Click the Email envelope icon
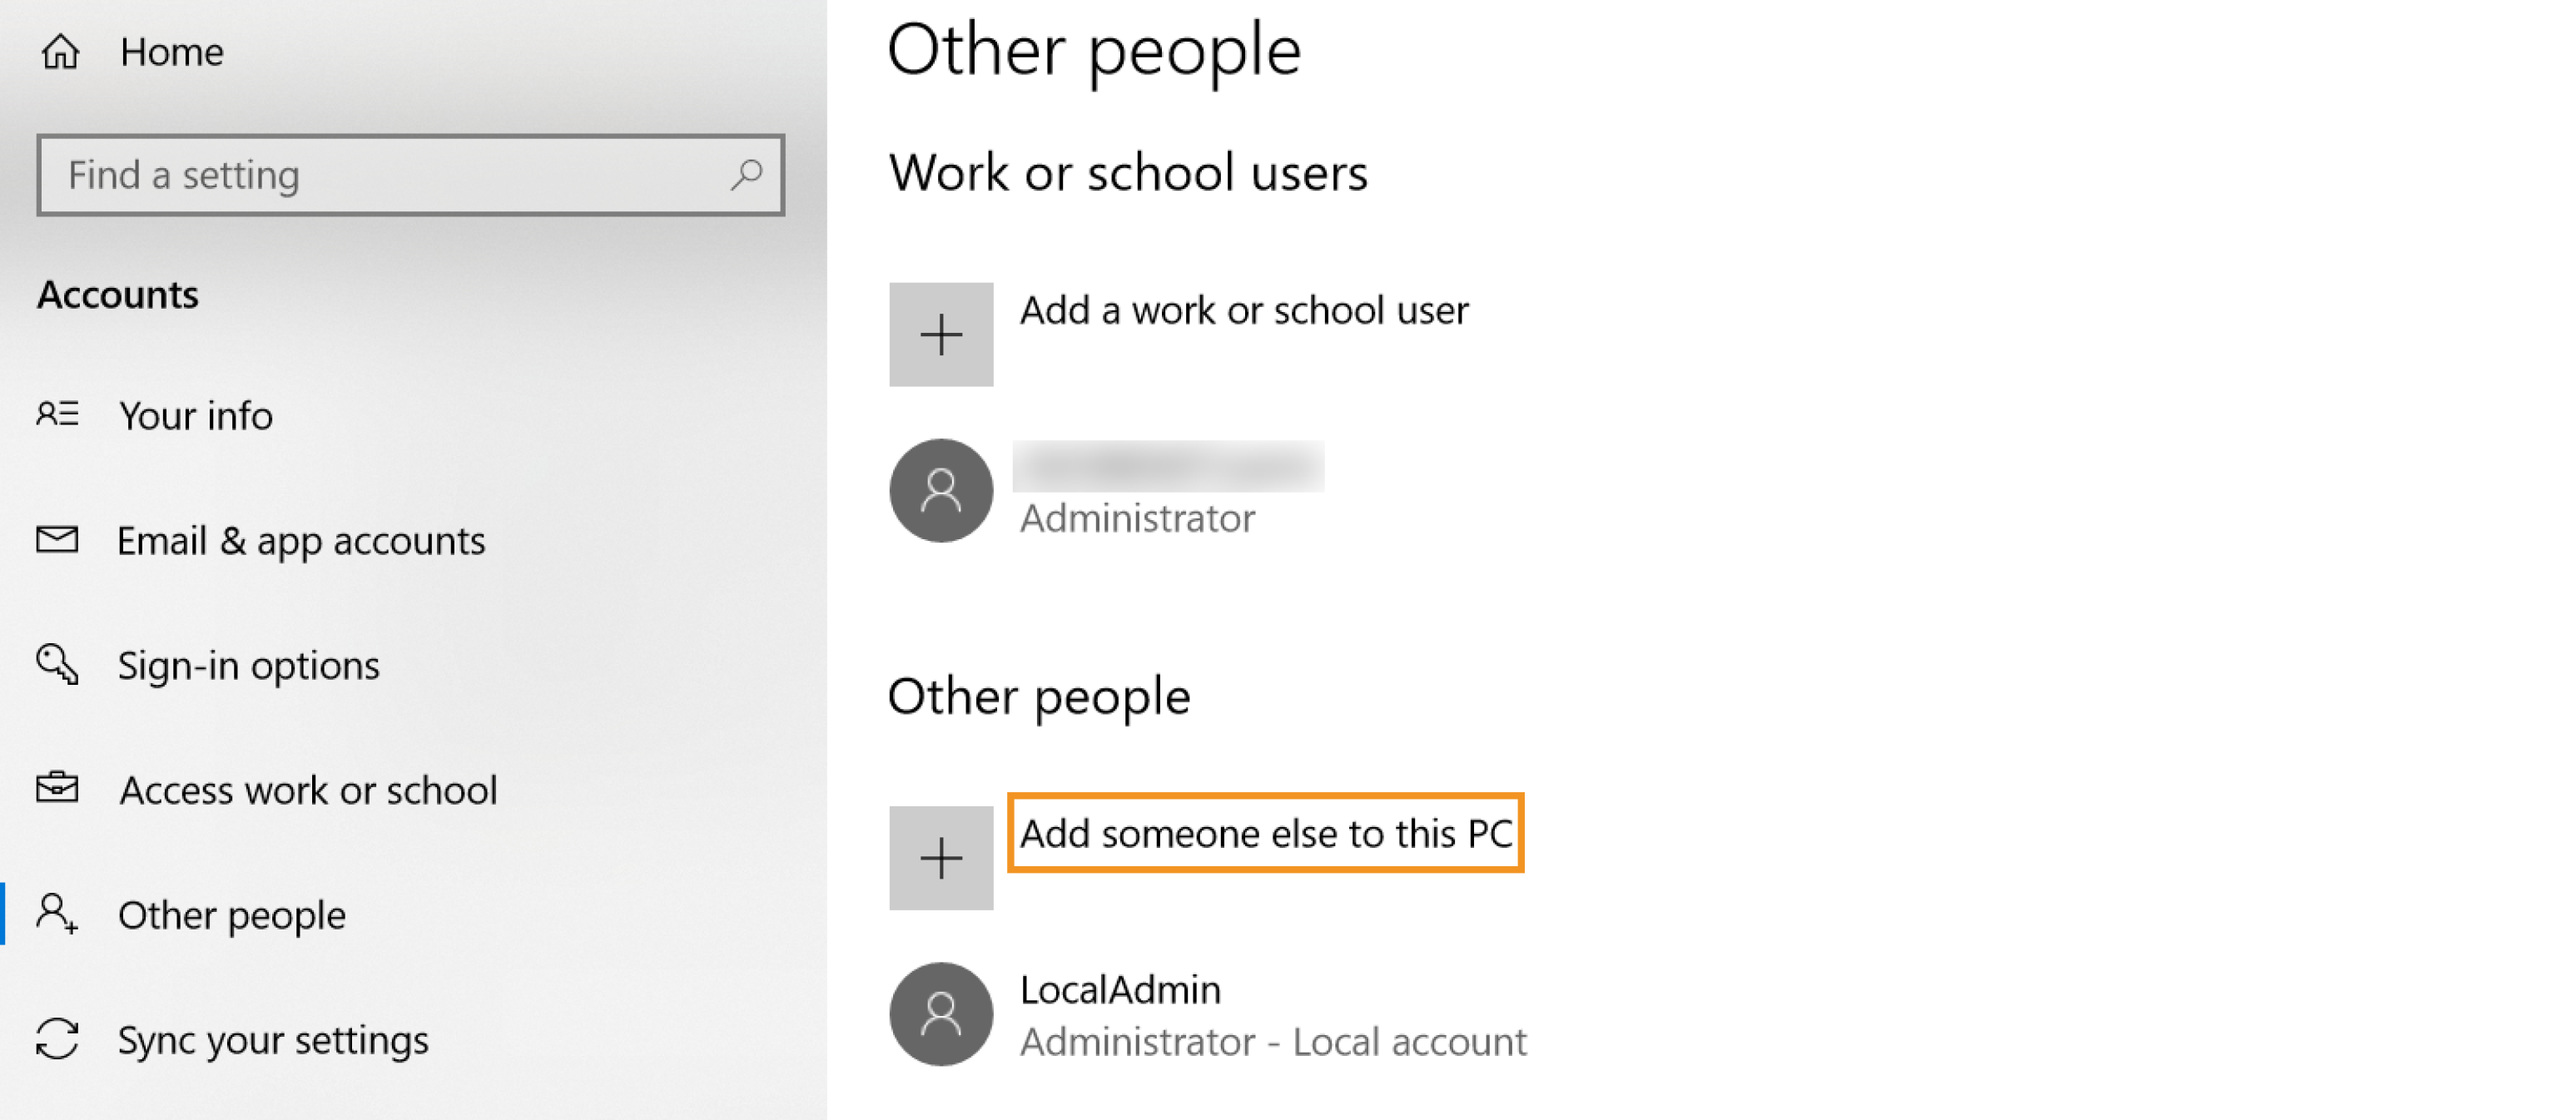Image resolution: width=2576 pixels, height=1120 pixels. coord(57,539)
